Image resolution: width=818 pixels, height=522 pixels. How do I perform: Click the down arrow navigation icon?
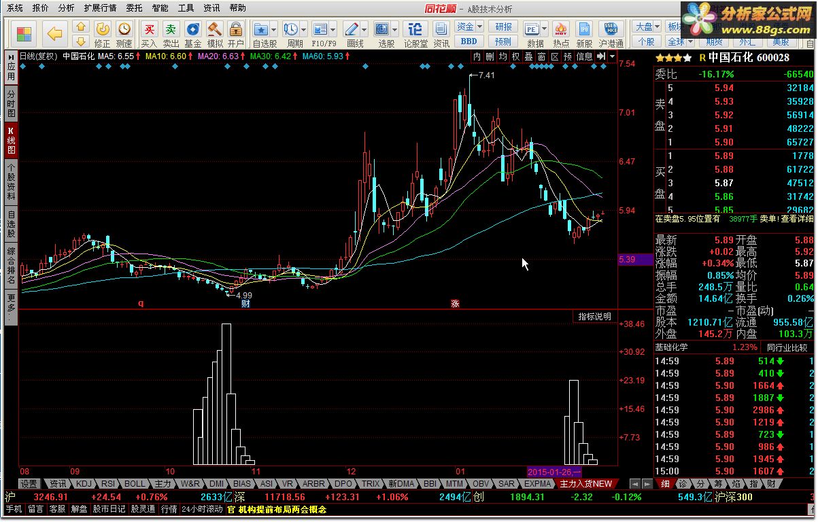80,40
